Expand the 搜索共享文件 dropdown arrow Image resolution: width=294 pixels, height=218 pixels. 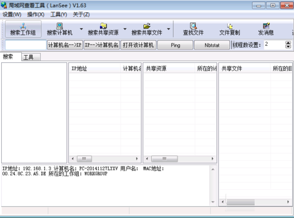point(168,29)
